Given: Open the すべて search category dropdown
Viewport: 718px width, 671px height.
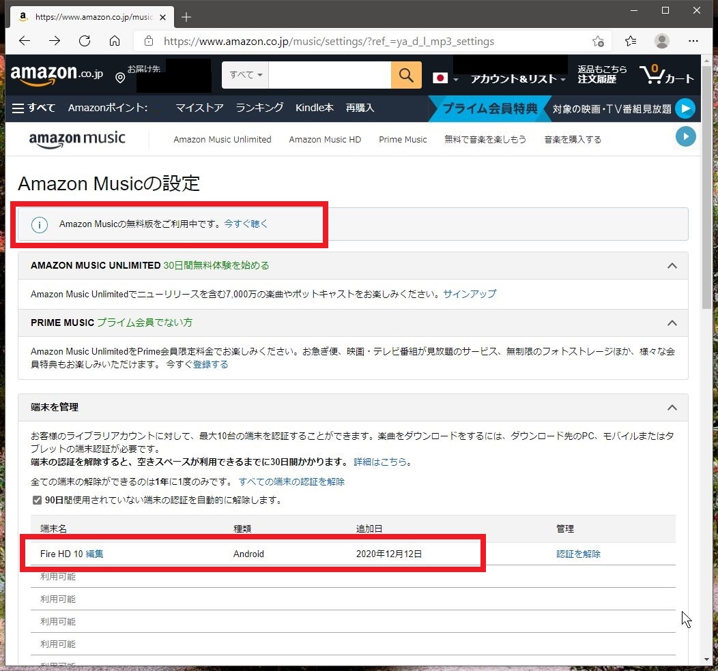Looking at the screenshot, I should 246,75.
